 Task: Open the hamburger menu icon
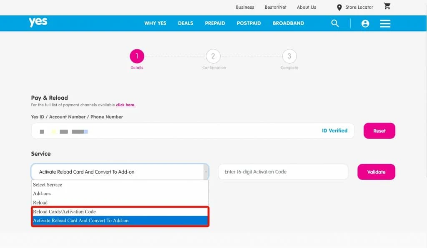385,23
